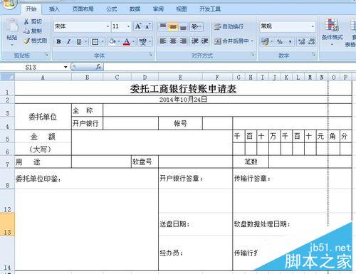Open font (字体) group dialog launcher
The width and height of the screenshot is (356, 274).
point(150,55)
